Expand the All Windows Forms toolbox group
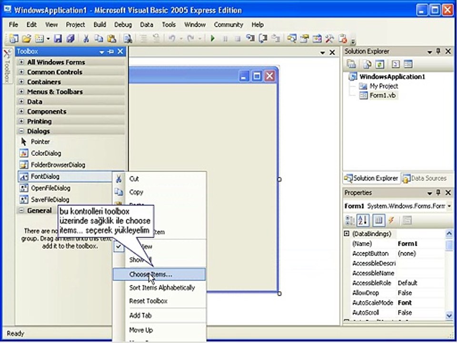The image size is (457, 343). click(x=21, y=62)
